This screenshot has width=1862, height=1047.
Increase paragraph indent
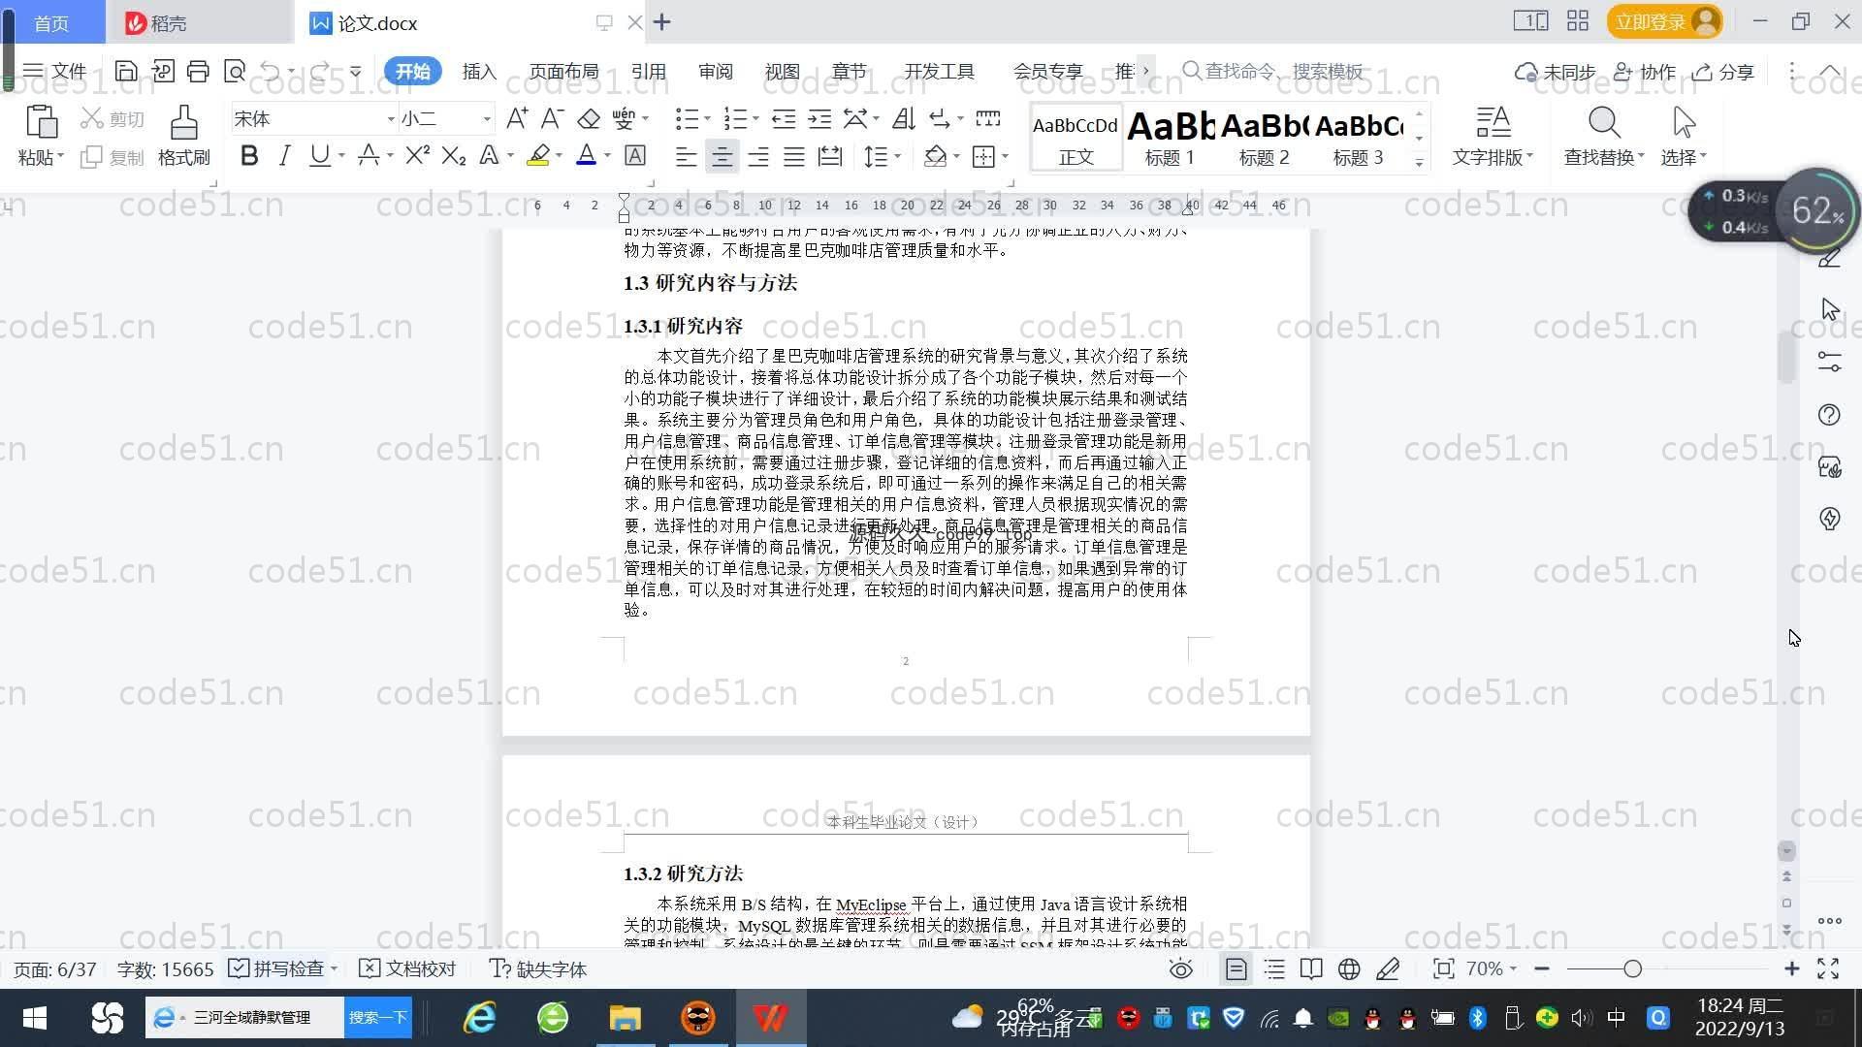[x=819, y=118]
